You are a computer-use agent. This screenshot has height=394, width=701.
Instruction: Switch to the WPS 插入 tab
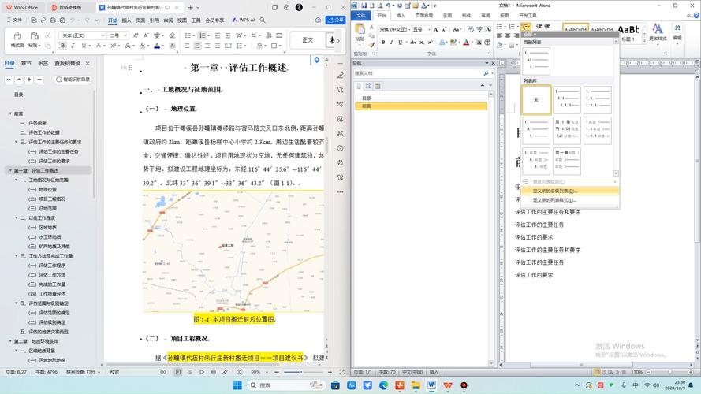[x=126, y=20]
